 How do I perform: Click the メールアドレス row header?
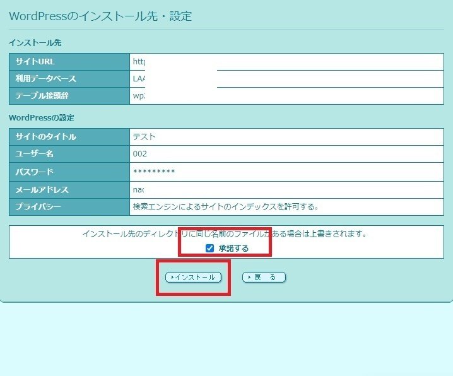click(x=69, y=190)
